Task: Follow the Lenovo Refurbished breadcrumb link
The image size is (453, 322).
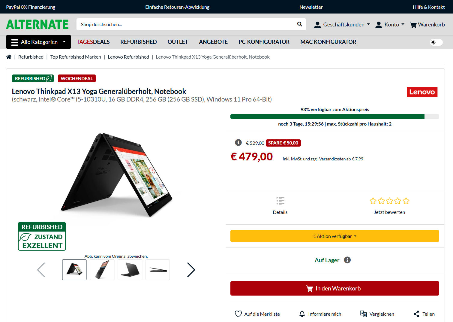Action: (128, 57)
